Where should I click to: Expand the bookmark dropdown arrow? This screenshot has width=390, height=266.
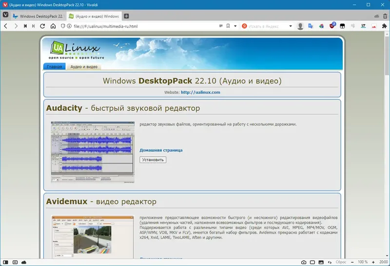click(x=235, y=26)
